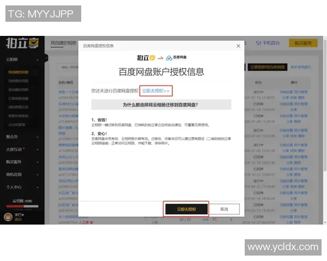The width and height of the screenshot is (327, 261).
Task: Expand the 购买服务 sidebar section
Action: [x=22, y=162]
